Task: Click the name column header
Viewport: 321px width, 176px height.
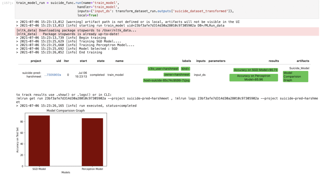Action: click(x=119, y=61)
